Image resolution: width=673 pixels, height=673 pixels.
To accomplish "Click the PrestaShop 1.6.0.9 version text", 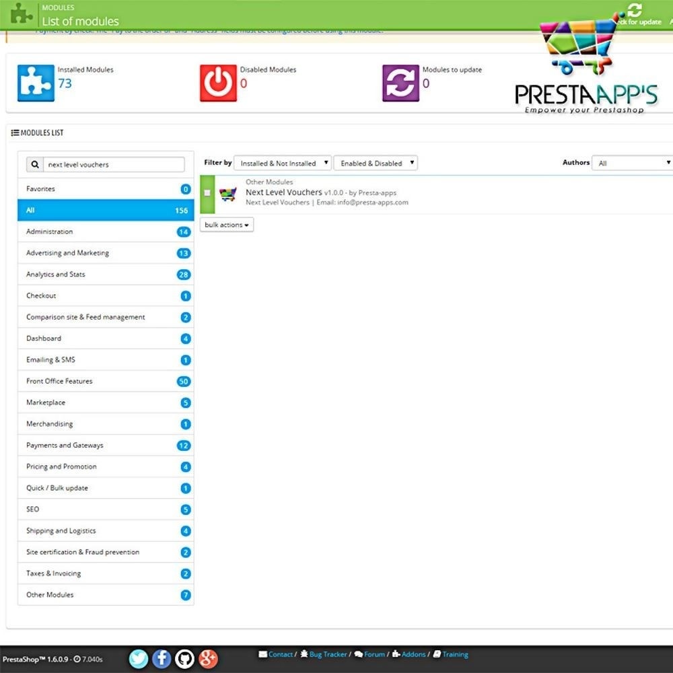I will click(x=35, y=660).
